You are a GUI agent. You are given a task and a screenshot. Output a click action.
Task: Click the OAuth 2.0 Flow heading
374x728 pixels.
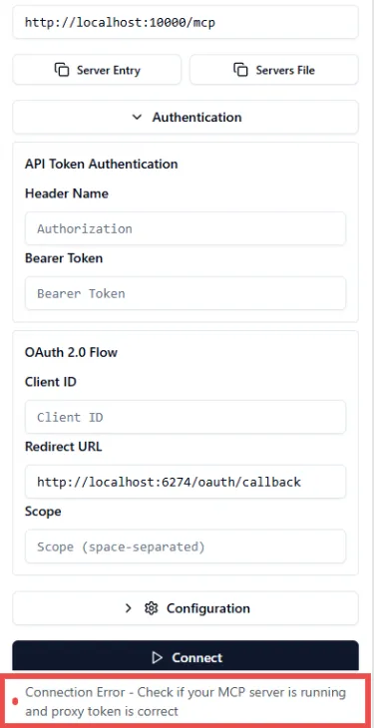[x=71, y=352]
